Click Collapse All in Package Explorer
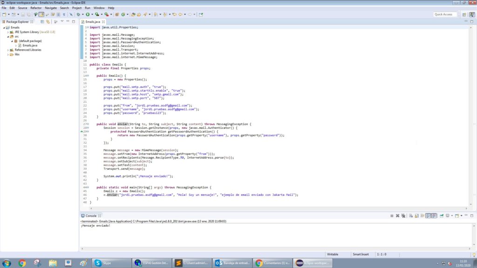The image size is (477, 268). [x=42, y=21]
